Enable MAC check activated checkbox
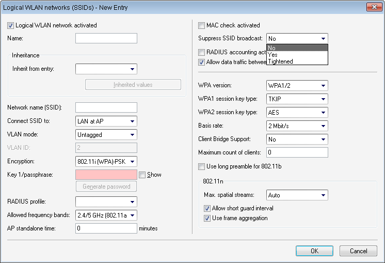Viewport: 385px width, 263px height. 202,25
